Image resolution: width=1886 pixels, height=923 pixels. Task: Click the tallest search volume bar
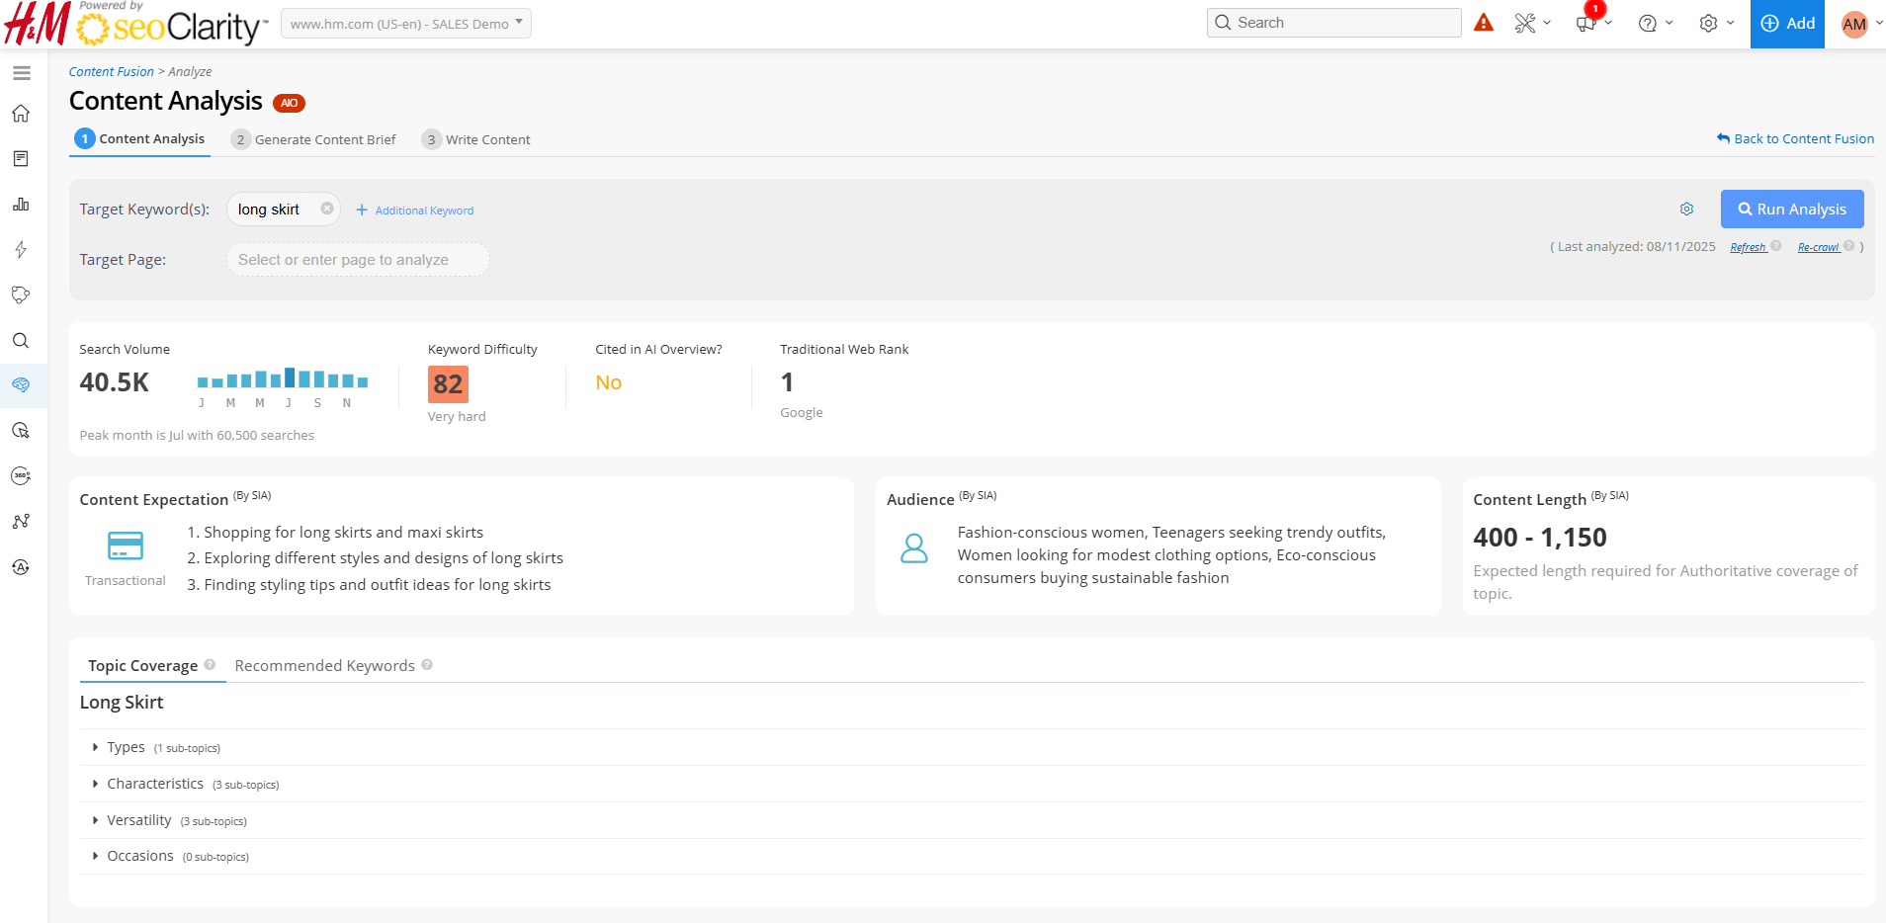(x=291, y=378)
